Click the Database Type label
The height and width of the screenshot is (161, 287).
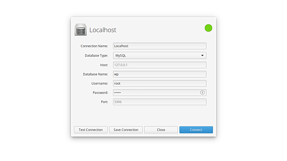click(96, 56)
